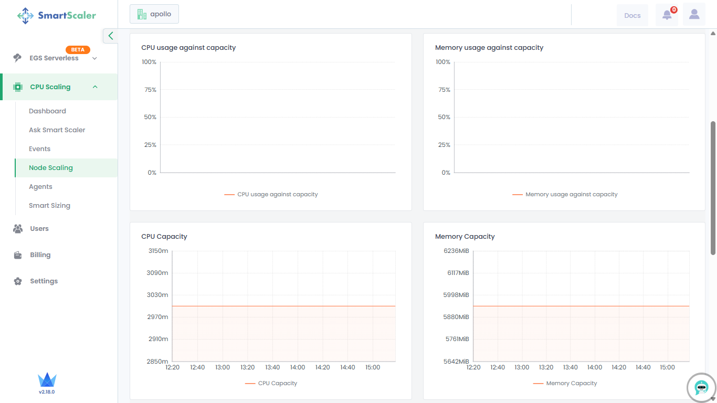Click the CPU Scaling chip icon
Viewport: 717px width, 403px height.
tap(18, 87)
